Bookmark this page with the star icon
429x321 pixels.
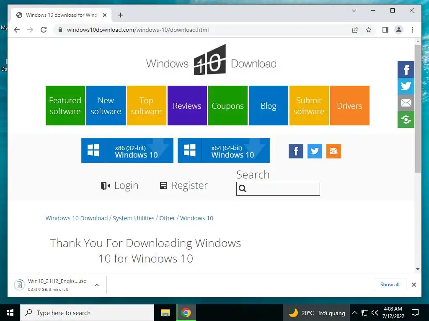coord(369,30)
